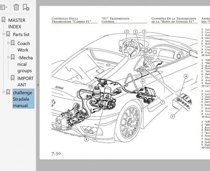Click callout number 3 in diagram

click(x=144, y=32)
